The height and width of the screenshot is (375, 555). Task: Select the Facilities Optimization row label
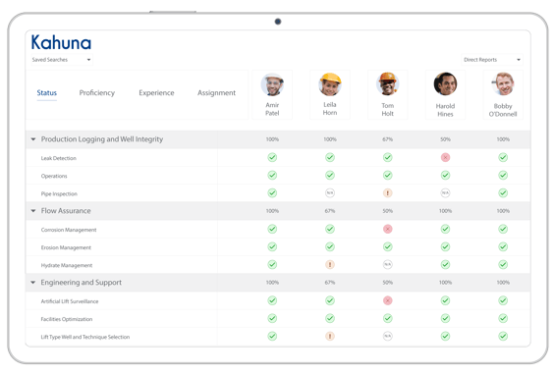click(x=66, y=319)
